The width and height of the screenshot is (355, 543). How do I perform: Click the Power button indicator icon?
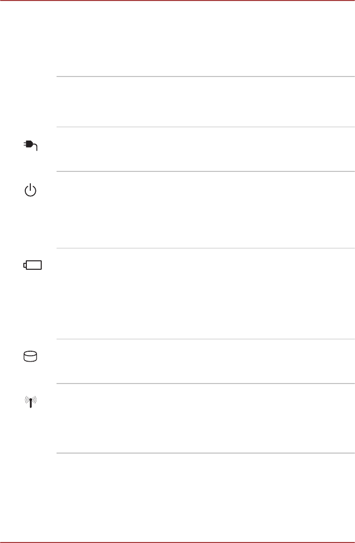tap(31, 190)
